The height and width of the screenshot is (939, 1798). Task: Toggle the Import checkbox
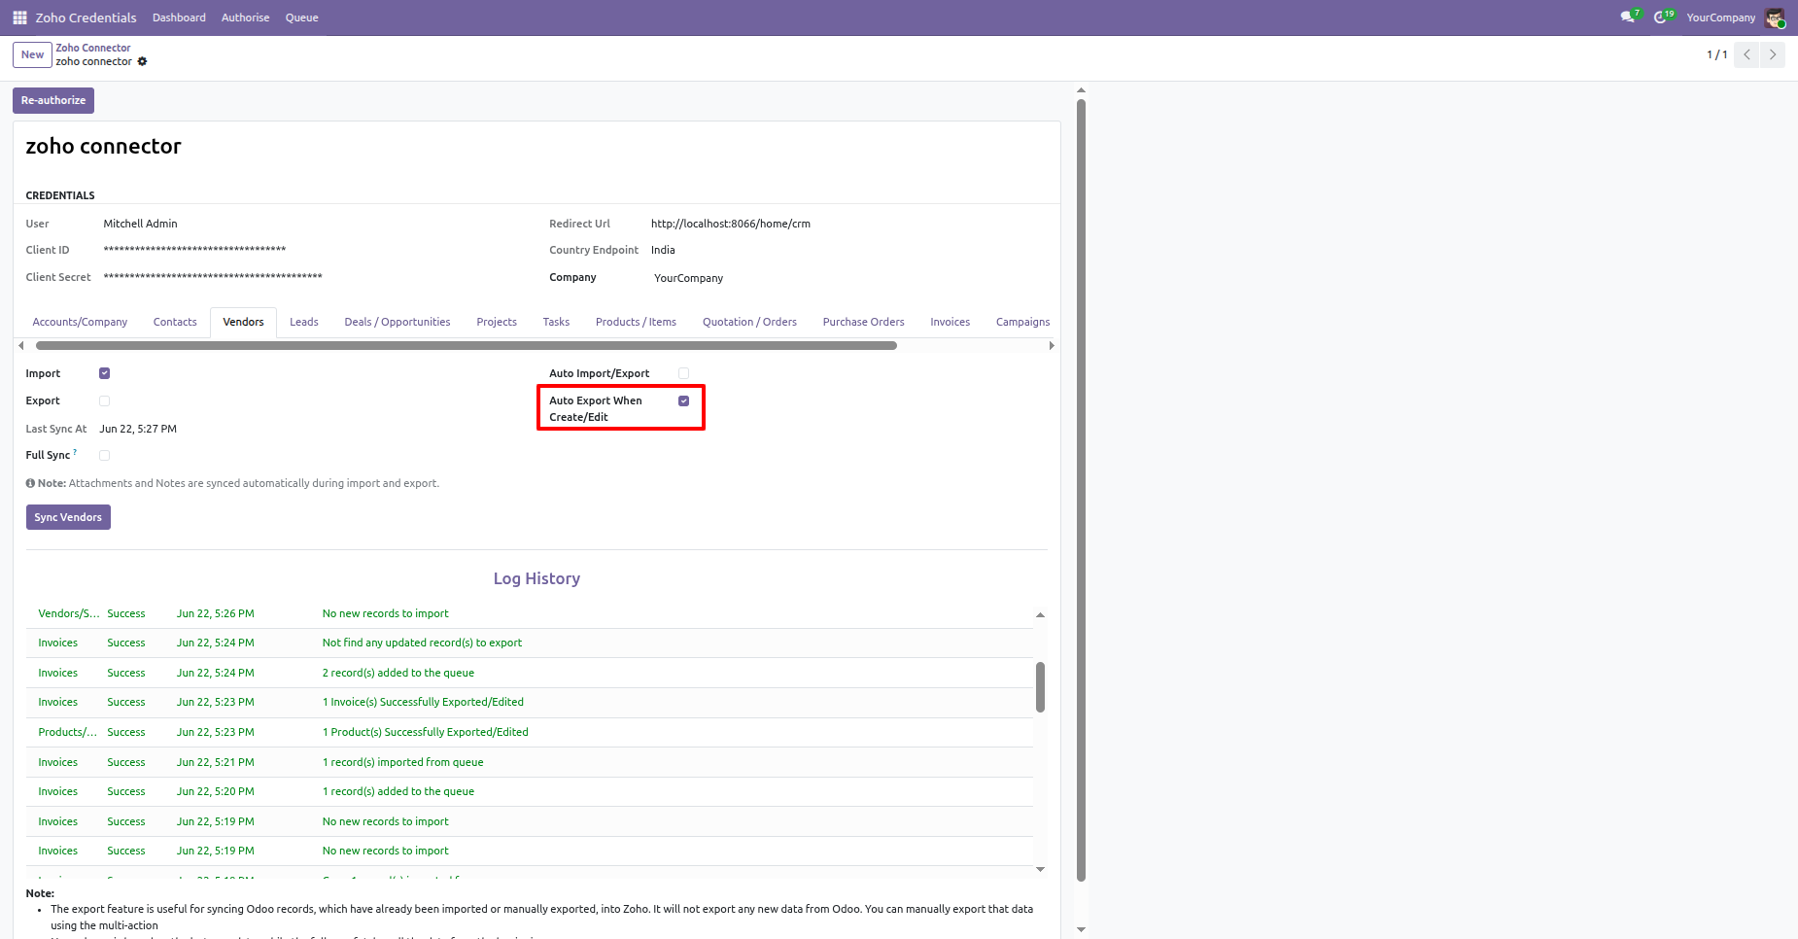point(104,373)
